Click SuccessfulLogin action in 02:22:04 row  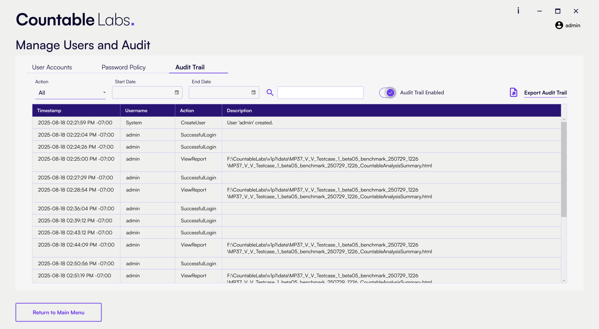[x=198, y=135]
